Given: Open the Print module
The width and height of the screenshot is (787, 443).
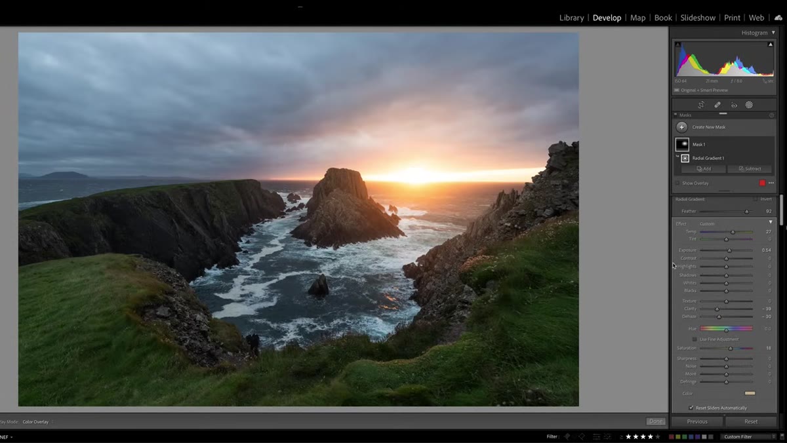Looking at the screenshot, I should [x=732, y=18].
